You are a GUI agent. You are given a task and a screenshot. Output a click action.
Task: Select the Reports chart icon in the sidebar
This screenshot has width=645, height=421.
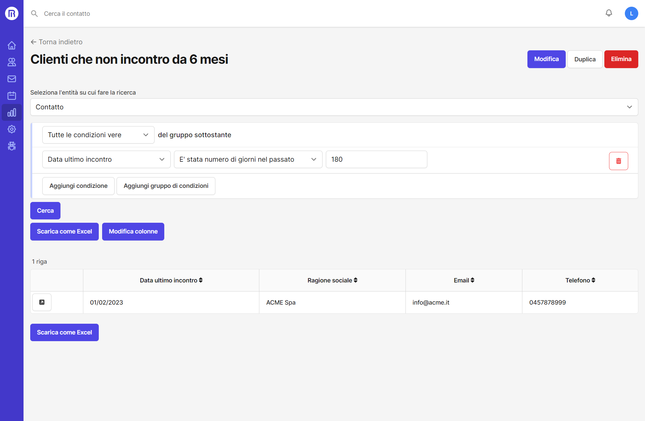pyautogui.click(x=12, y=112)
